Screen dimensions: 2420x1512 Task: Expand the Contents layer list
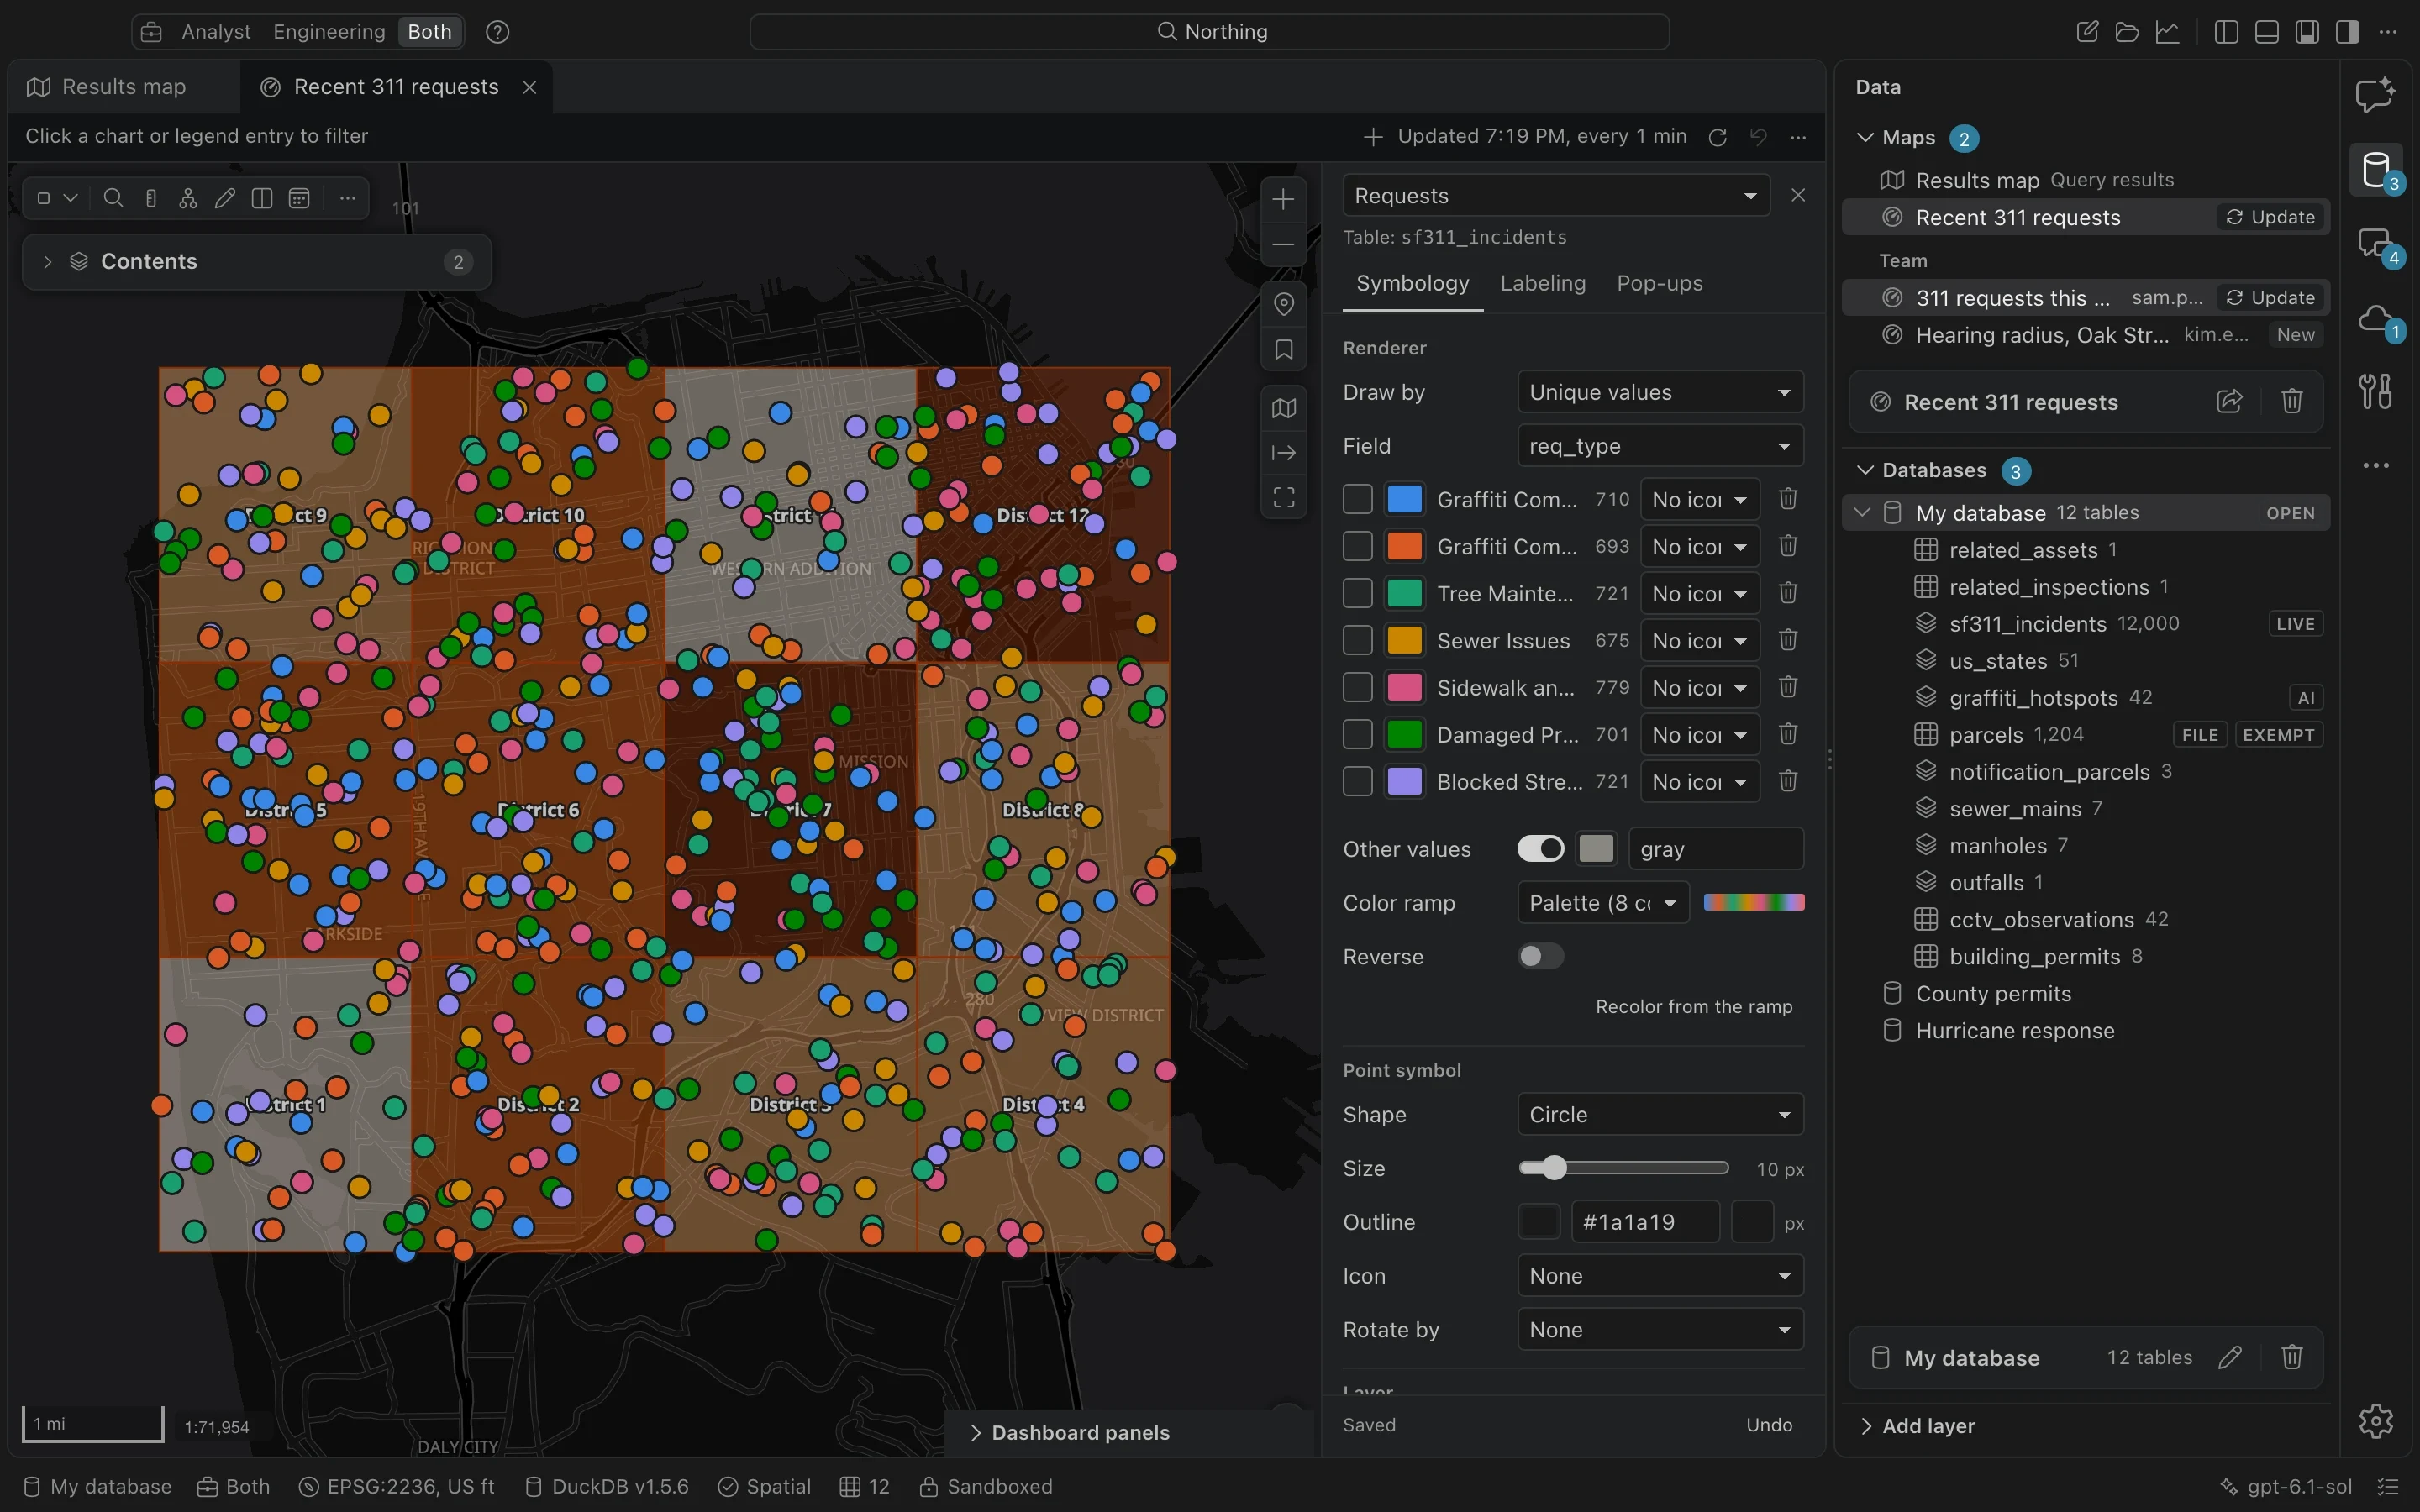pyautogui.click(x=257, y=262)
